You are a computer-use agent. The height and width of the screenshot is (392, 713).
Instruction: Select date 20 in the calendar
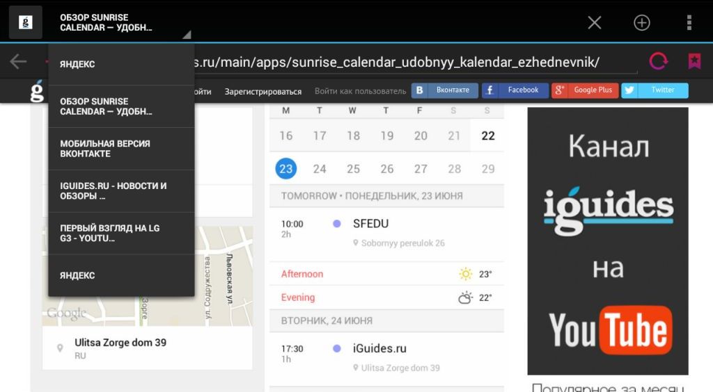pyautogui.click(x=421, y=136)
